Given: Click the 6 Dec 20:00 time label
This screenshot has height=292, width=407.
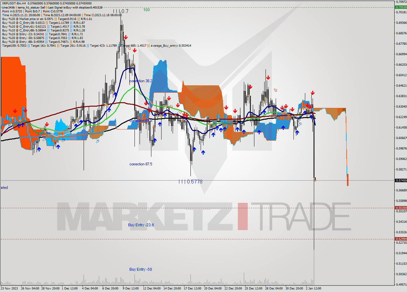Looking at the screenshot, I should 110,289.
